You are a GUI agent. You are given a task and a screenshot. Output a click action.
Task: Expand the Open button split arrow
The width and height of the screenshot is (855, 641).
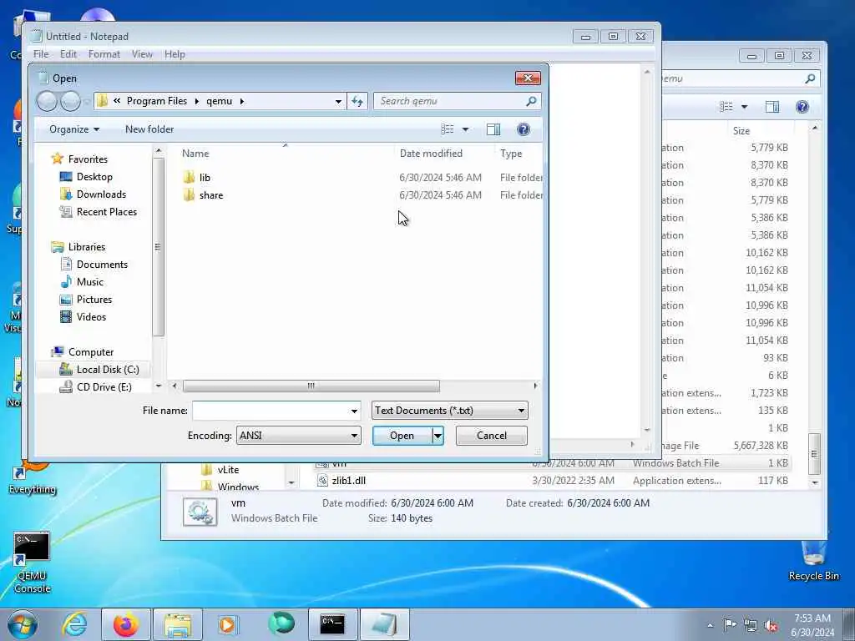coord(438,436)
